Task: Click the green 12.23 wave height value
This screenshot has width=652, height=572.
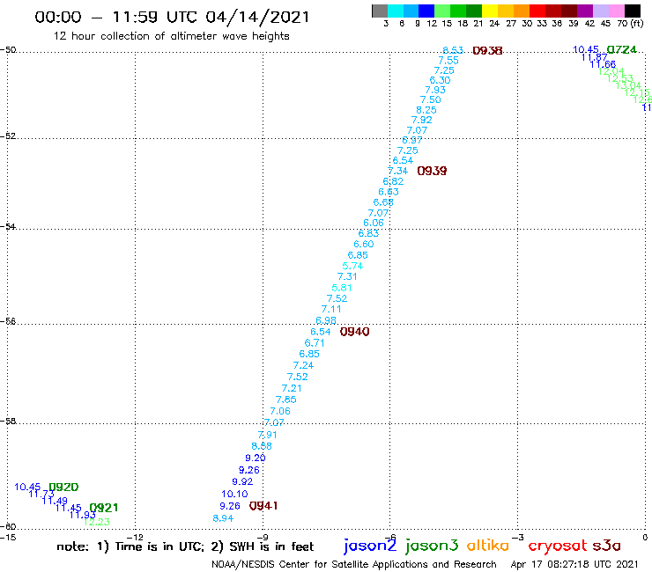Action: pos(96,522)
